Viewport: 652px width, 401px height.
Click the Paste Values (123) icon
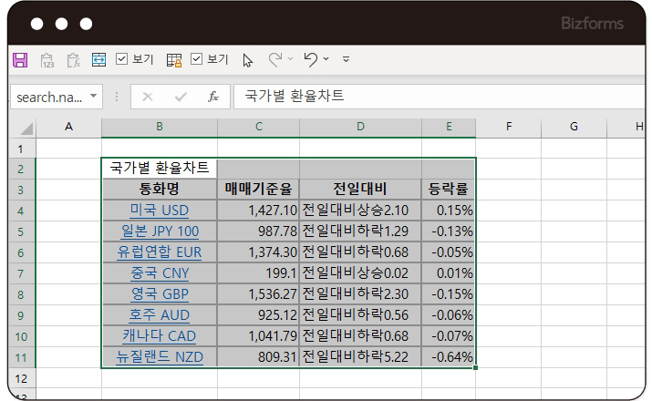coord(47,60)
